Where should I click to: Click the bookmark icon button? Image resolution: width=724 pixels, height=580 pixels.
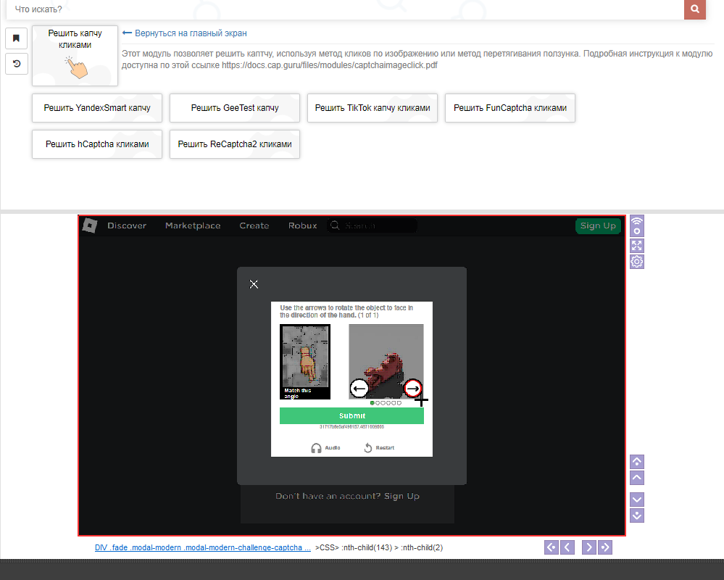click(17, 38)
